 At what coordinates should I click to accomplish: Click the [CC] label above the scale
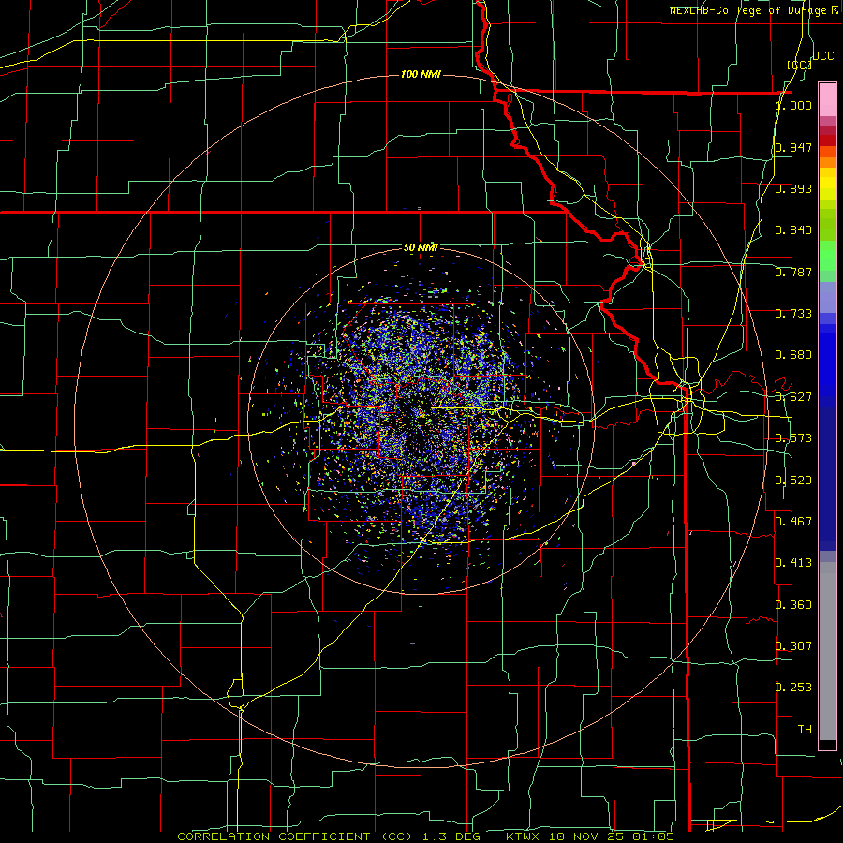pos(799,65)
